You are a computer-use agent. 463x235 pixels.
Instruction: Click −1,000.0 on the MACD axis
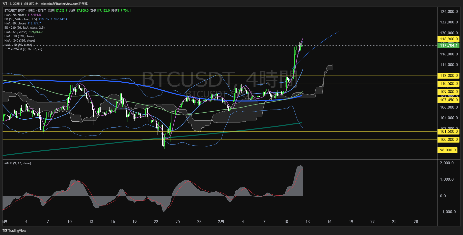click(x=448, y=212)
